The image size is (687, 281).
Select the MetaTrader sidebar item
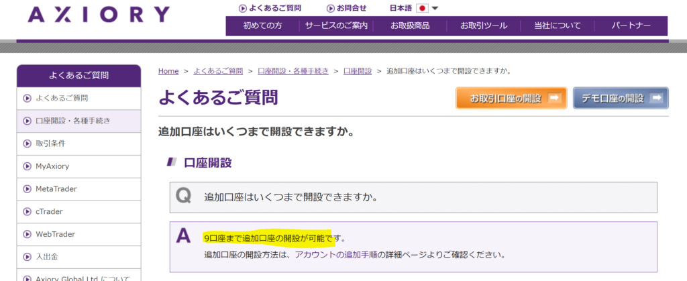tap(79, 189)
